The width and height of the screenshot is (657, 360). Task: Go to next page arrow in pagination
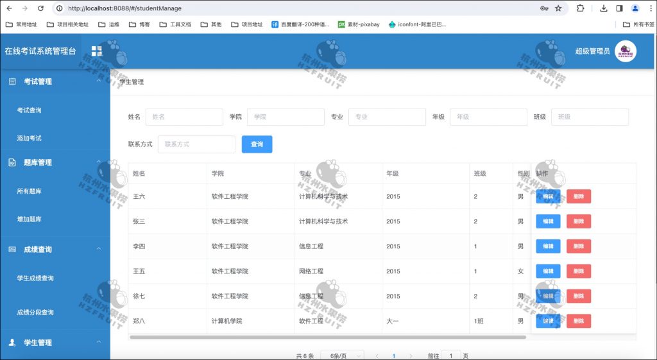[x=411, y=356]
